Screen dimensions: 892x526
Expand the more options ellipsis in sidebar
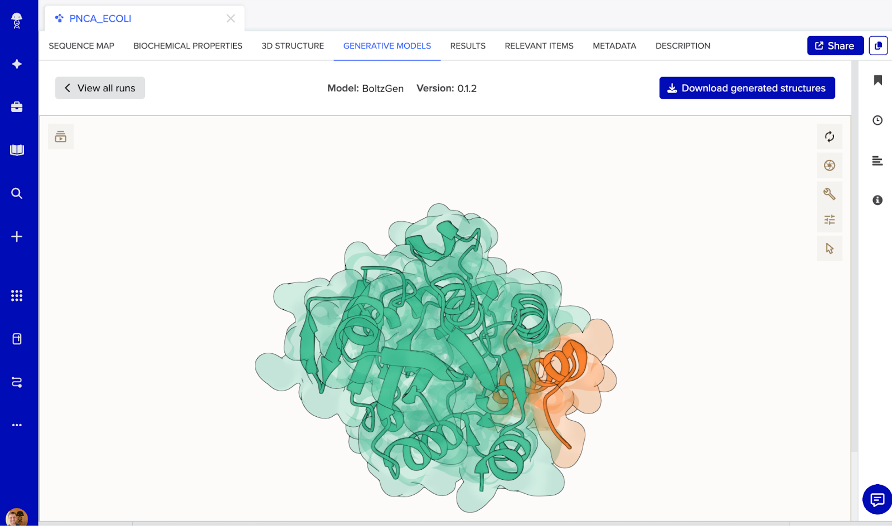coord(17,425)
